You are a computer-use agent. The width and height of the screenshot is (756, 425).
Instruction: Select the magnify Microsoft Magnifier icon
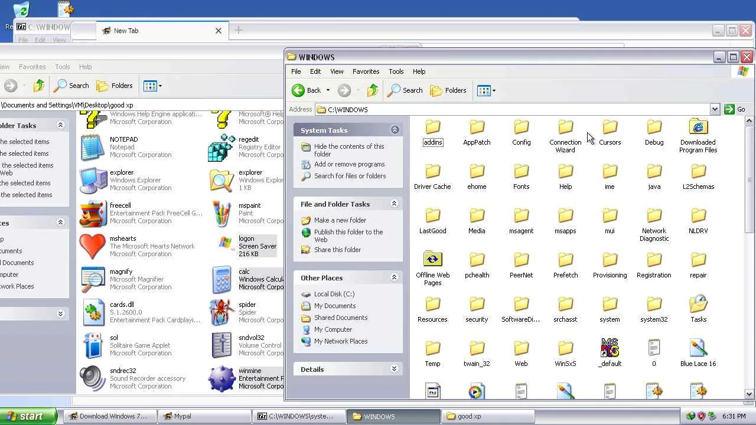click(x=93, y=279)
